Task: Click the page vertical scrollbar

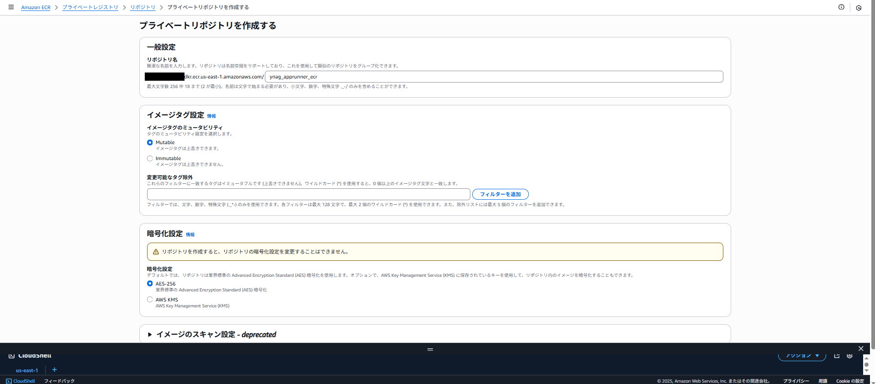Action: click(873, 176)
